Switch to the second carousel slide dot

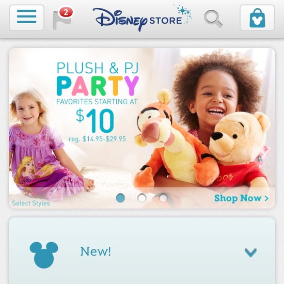tap(142, 198)
